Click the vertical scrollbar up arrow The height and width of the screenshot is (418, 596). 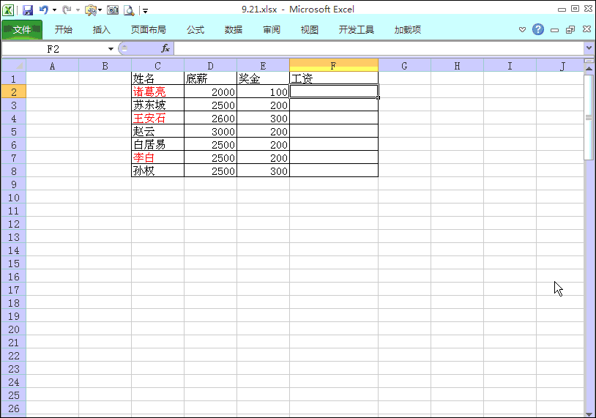tap(589, 69)
